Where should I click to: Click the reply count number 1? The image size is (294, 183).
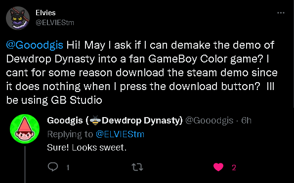click(x=68, y=167)
